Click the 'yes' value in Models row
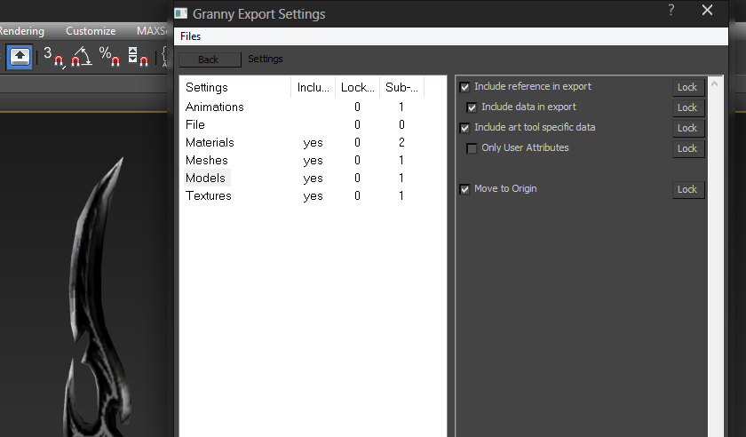Image resolution: width=746 pixels, height=437 pixels. pyautogui.click(x=313, y=179)
